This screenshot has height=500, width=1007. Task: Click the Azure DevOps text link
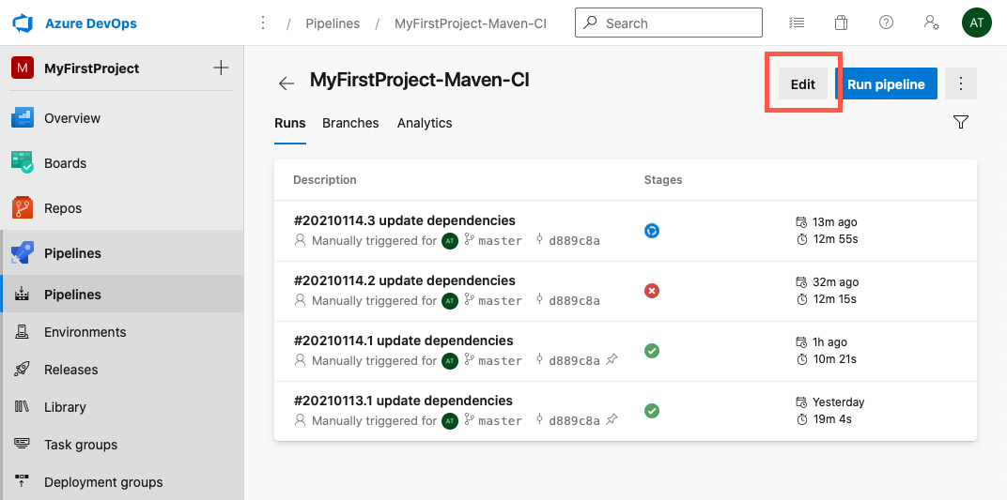[x=90, y=23]
